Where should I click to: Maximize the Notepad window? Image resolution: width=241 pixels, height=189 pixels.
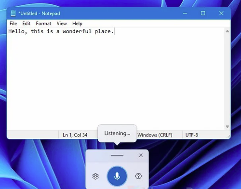point(203,13)
